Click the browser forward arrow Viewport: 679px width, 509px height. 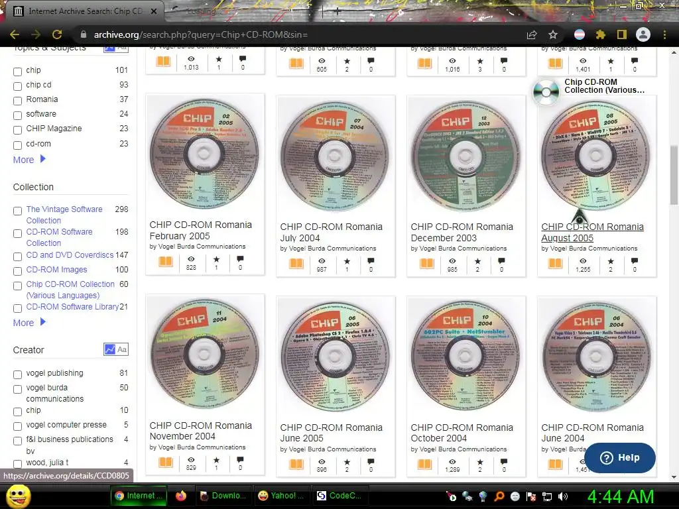click(36, 34)
